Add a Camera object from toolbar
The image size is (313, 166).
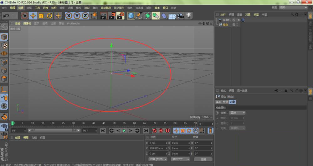click(x=181, y=16)
